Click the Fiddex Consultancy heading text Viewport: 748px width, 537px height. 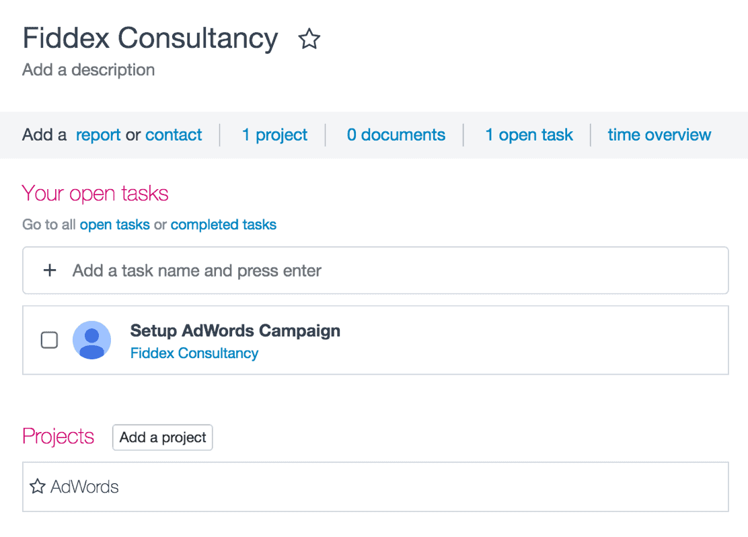(x=150, y=38)
